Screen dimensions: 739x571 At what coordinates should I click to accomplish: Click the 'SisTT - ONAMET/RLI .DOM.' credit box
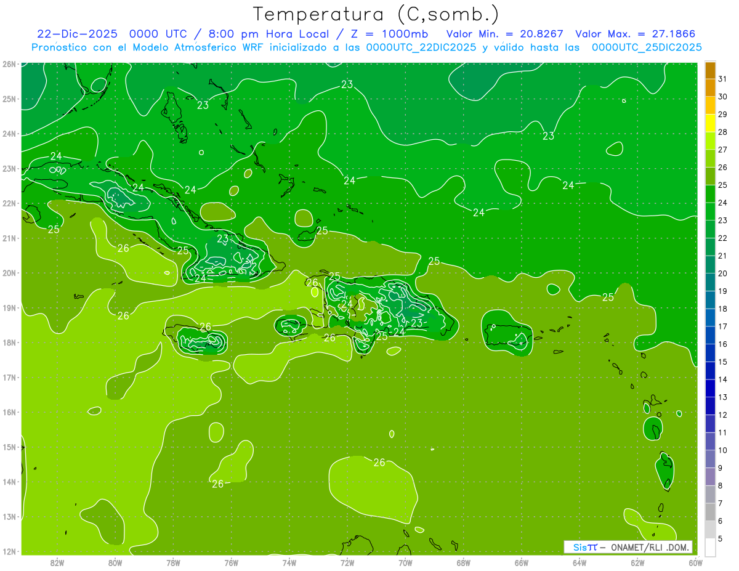[628, 547]
